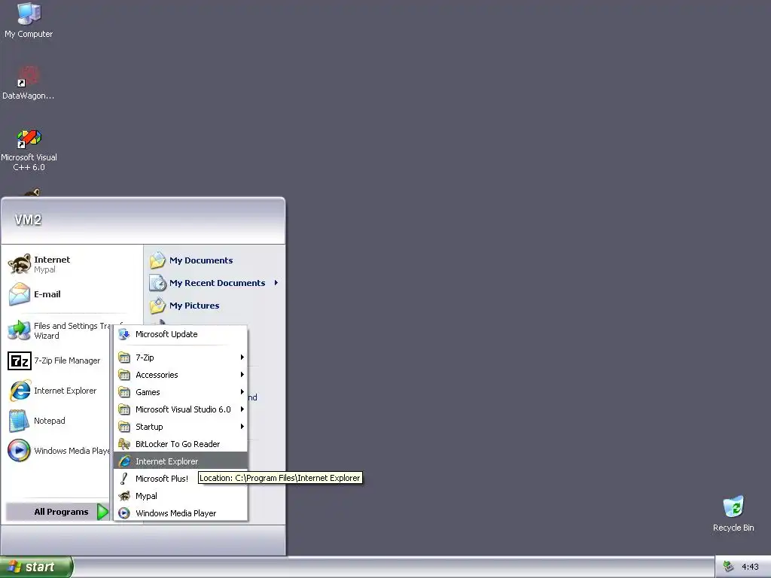Click the My Recent Documents icon
Viewport: 771px width, 578px height.
[x=157, y=283]
